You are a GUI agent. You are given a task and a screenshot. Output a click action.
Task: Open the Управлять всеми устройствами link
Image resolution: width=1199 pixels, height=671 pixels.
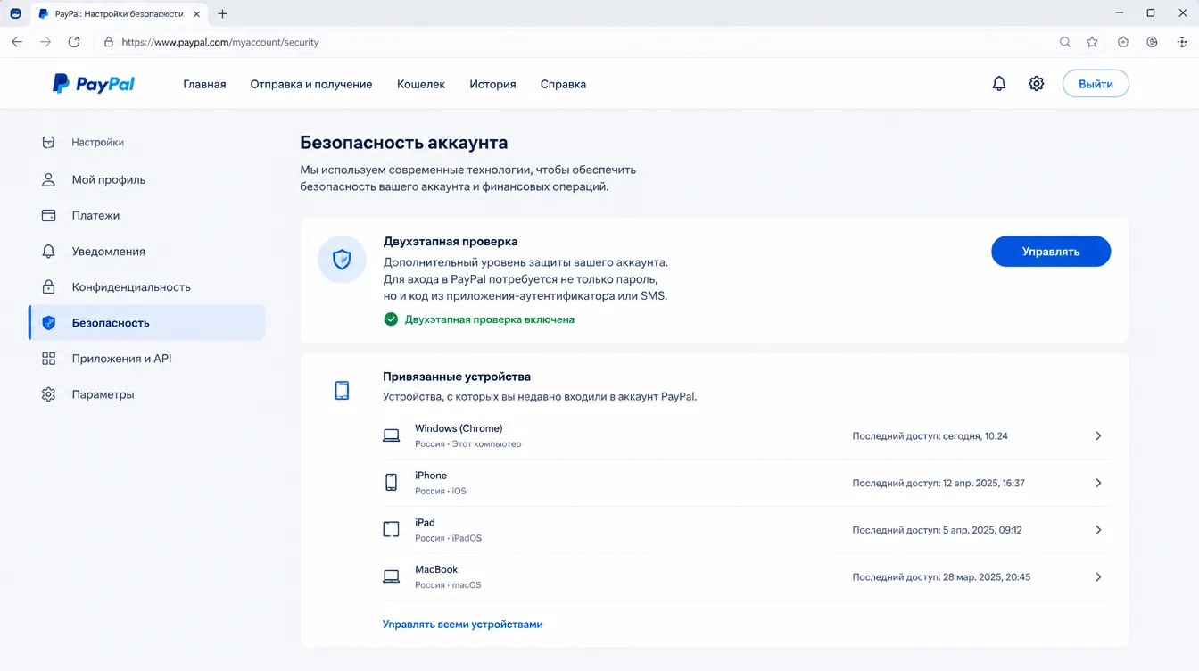click(x=463, y=625)
